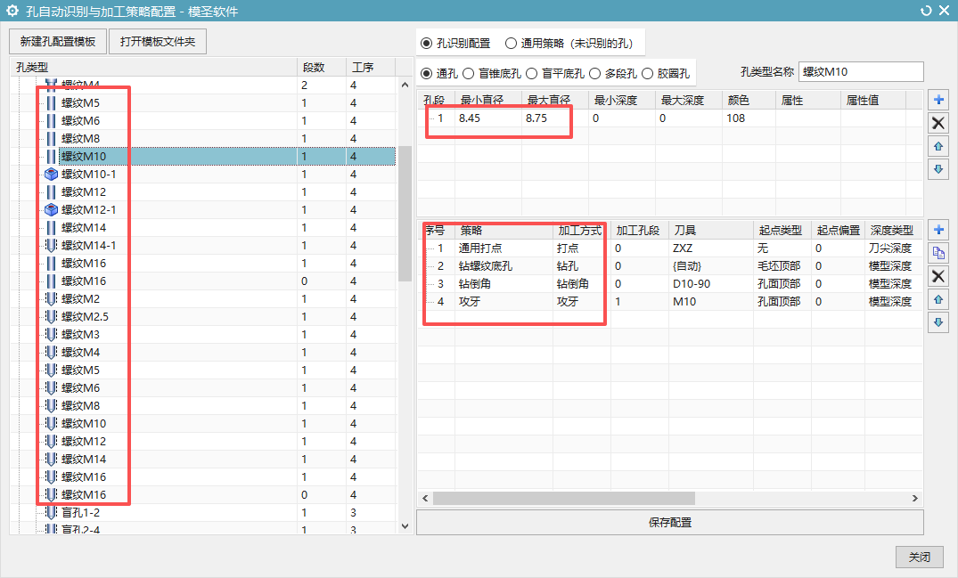Click the delete hole segment X icon
The image size is (958, 578).
click(938, 123)
